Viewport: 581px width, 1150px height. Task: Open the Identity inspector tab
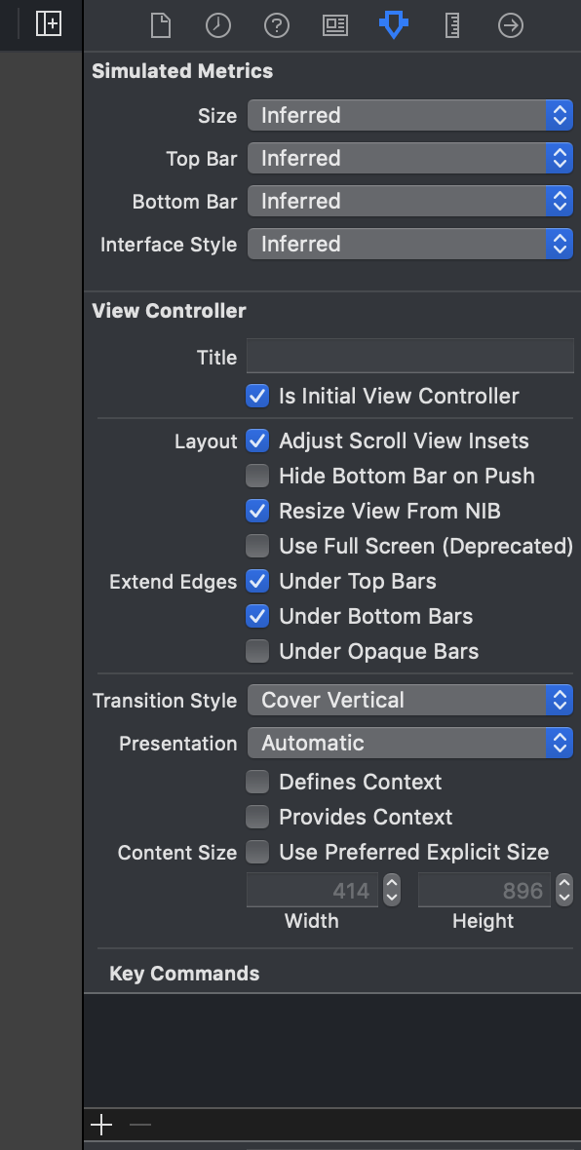click(x=335, y=25)
